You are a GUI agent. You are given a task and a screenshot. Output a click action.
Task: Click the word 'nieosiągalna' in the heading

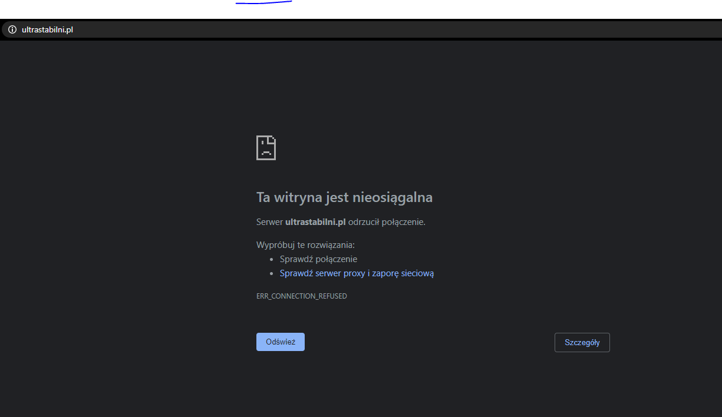click(x=392, y=197)
